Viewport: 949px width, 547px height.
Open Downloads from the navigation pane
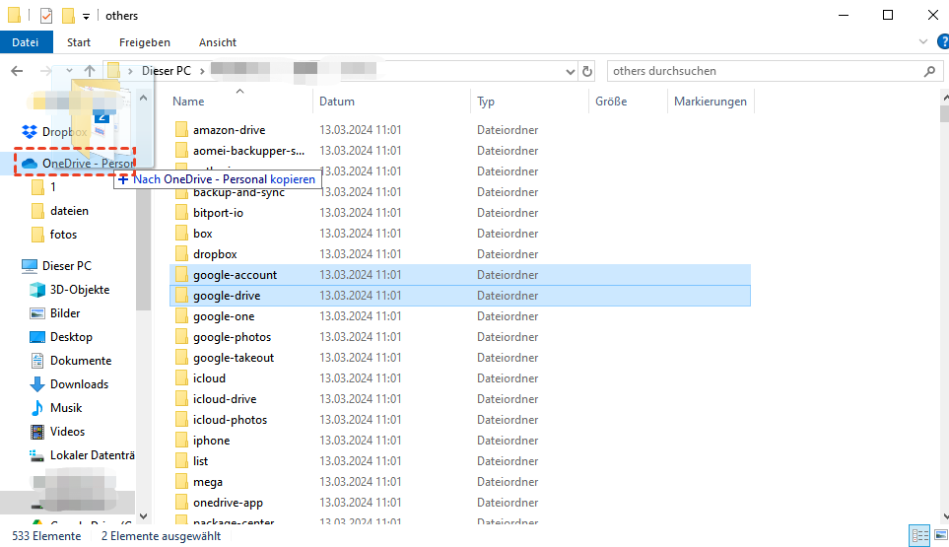pos(79,384)
